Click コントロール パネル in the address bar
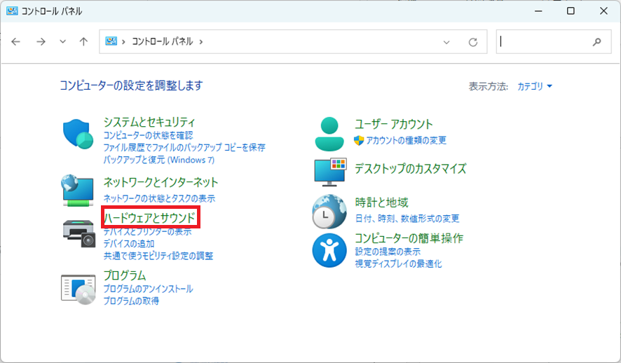Viewport: 621px width, 363px height. 163,41
